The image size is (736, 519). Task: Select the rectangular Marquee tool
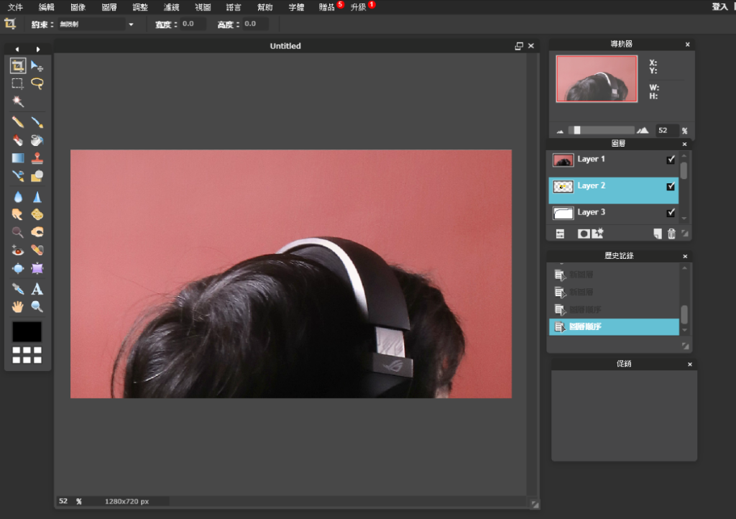tap(18, 83)
